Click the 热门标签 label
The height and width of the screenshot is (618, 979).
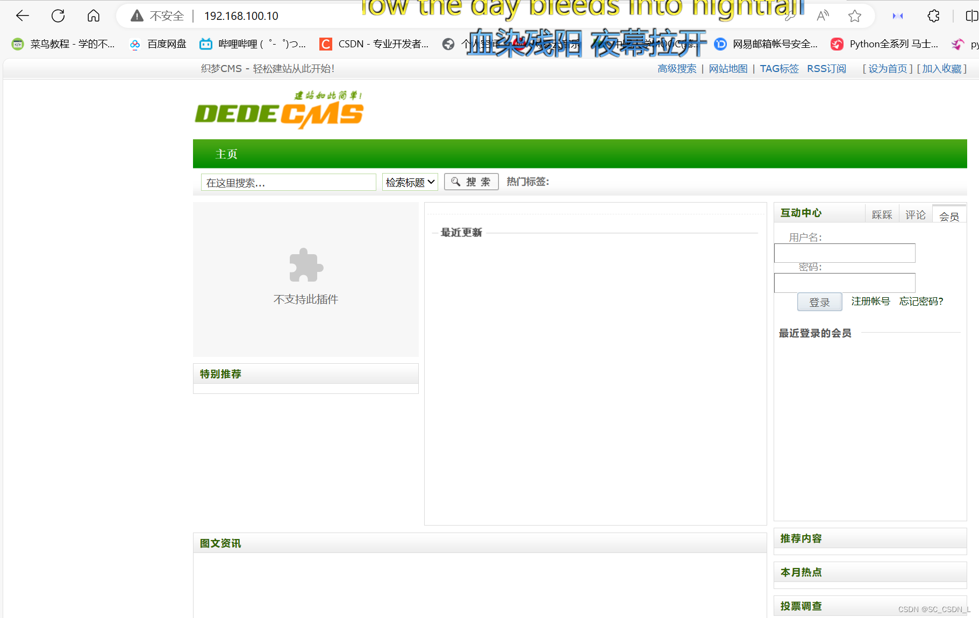tap(528, 182)
